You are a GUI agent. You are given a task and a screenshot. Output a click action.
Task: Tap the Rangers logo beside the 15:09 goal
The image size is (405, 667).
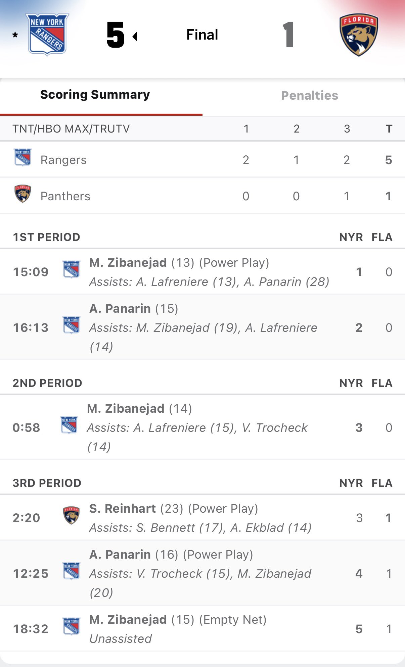[71, 269]
